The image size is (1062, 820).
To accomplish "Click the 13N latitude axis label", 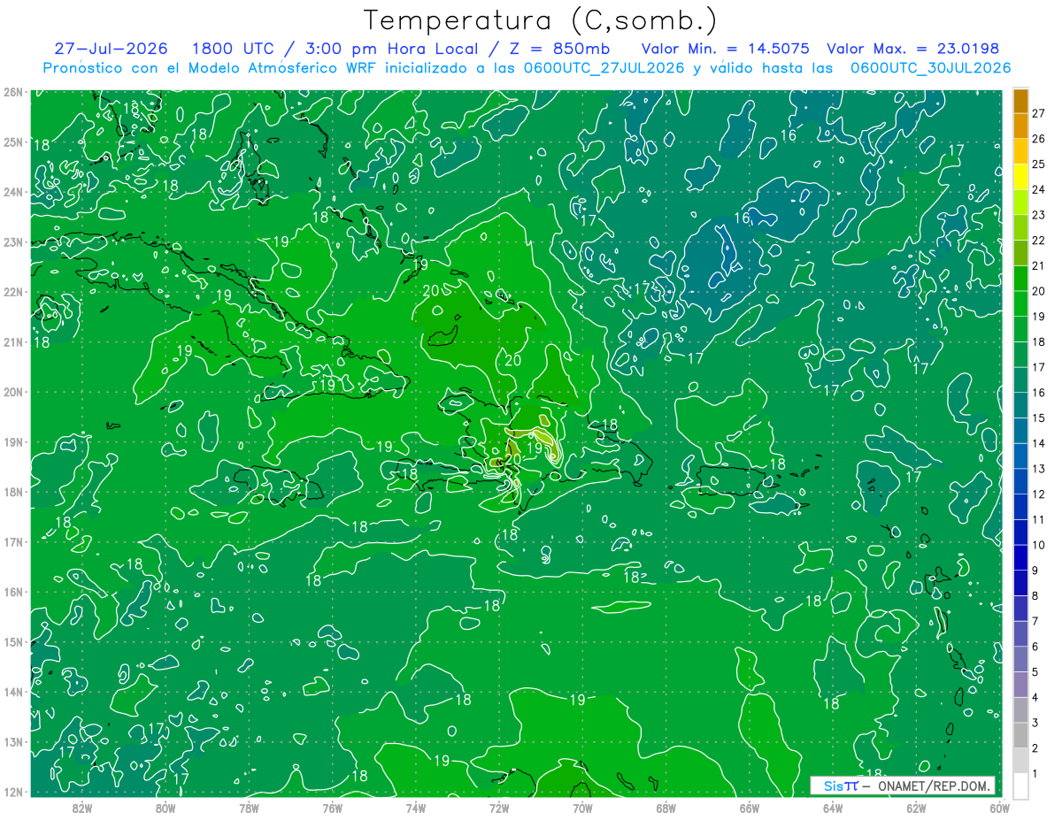I will 12,742.
